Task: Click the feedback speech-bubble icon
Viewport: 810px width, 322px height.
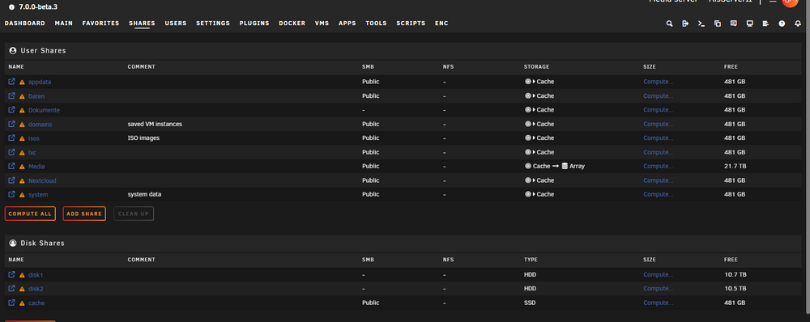Action: click(734, 23)
